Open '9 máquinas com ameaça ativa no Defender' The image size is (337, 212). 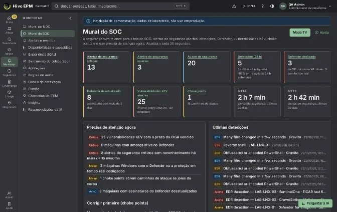(137, 145)
